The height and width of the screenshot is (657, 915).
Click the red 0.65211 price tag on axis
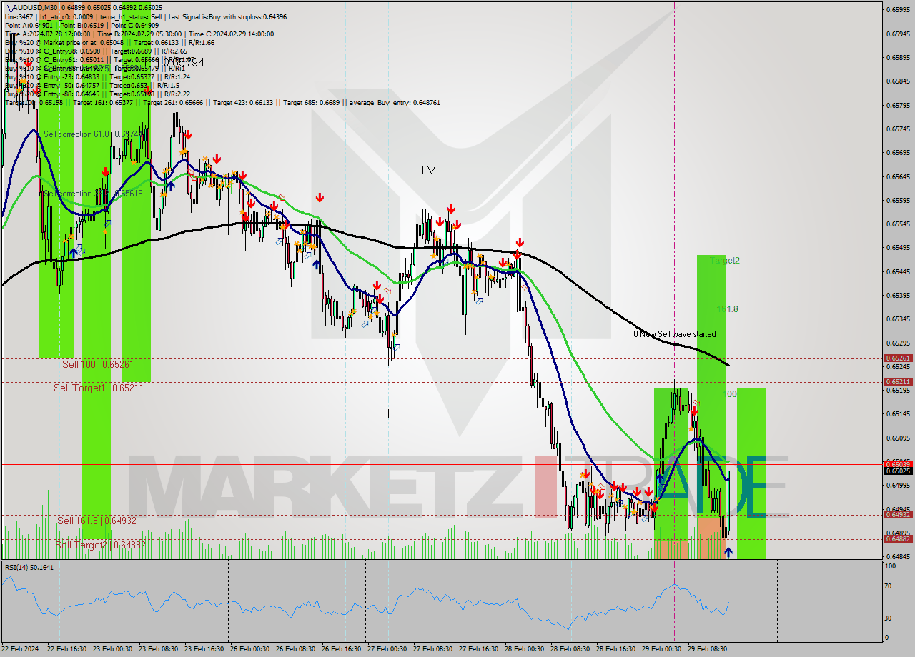(x=898, y=382)
